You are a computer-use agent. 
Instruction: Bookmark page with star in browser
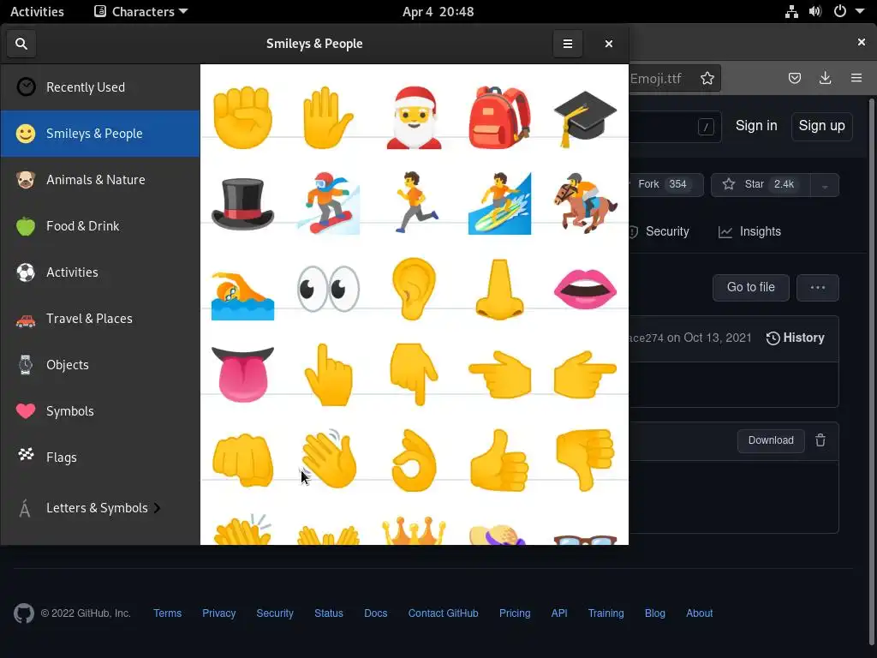coord(707,78)
